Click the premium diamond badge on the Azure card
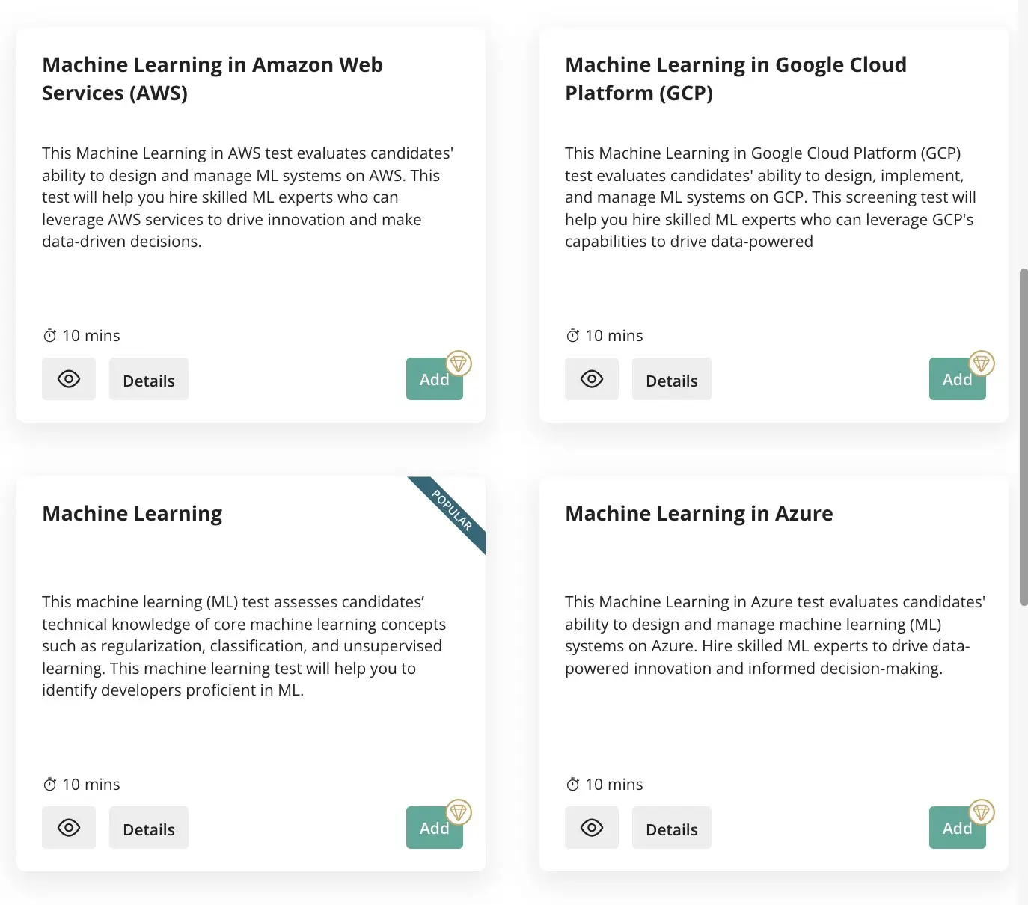 click(982, 812)
